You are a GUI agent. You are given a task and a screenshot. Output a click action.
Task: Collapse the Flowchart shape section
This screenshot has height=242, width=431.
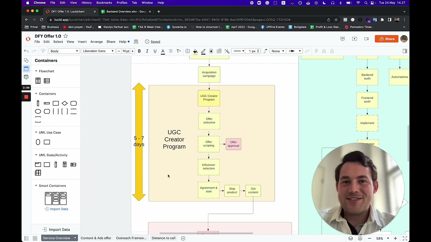[36, 71]
